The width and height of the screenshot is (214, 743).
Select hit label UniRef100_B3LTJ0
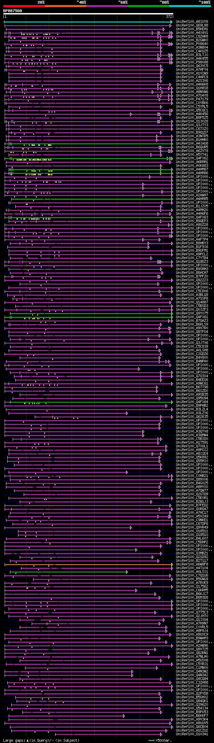tap(192, 55)
